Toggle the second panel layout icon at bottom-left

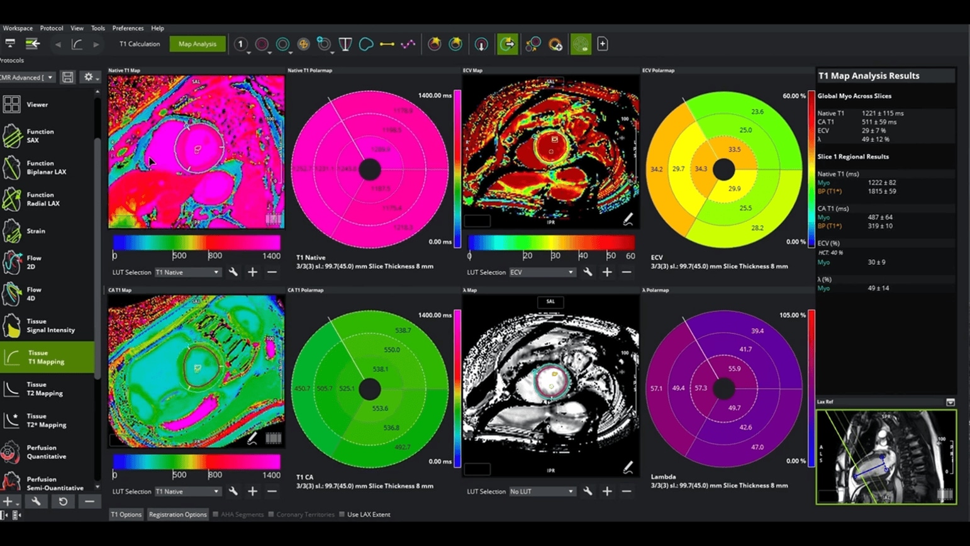pos(17,515)
